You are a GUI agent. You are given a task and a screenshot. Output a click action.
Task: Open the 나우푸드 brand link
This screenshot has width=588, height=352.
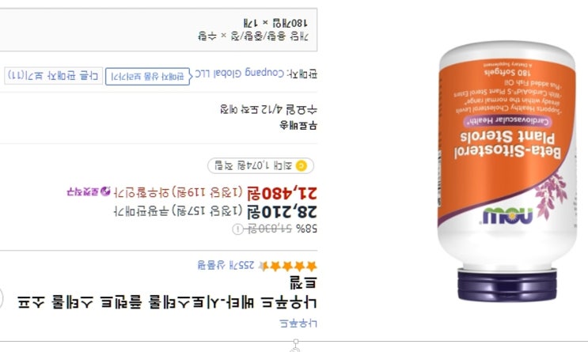298,324
